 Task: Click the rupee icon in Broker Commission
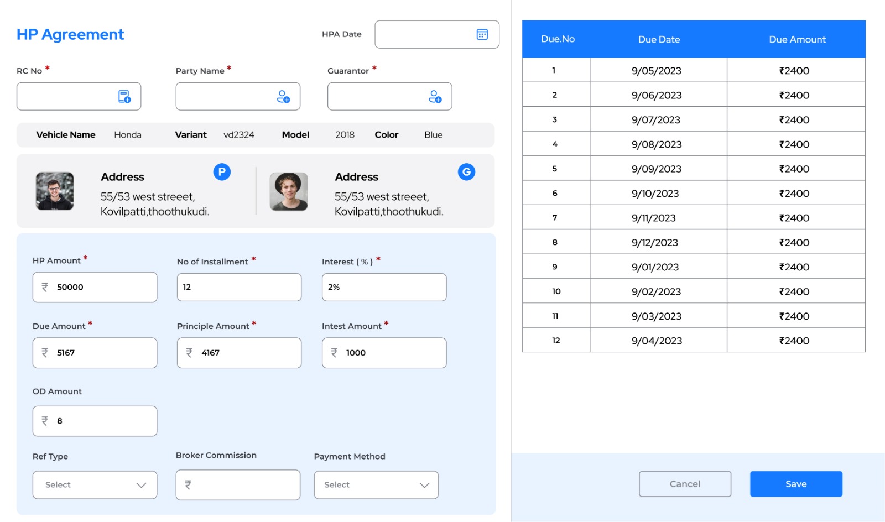[188, 485]
